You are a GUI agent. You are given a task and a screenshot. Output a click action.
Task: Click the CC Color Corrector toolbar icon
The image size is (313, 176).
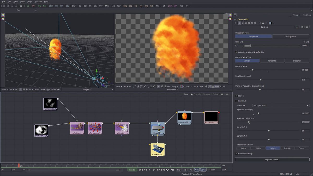90,6
